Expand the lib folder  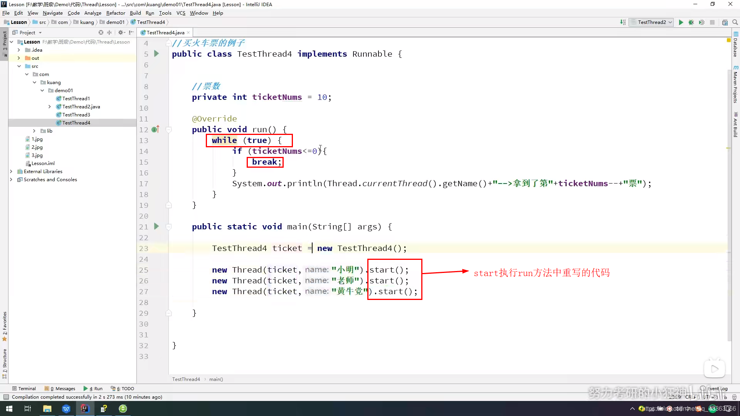pos(34,131)
